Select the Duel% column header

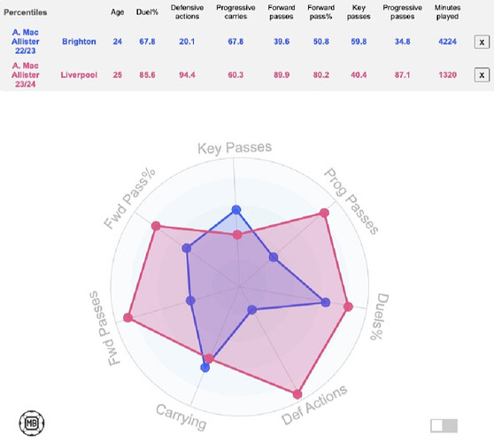tap(147, 12)
